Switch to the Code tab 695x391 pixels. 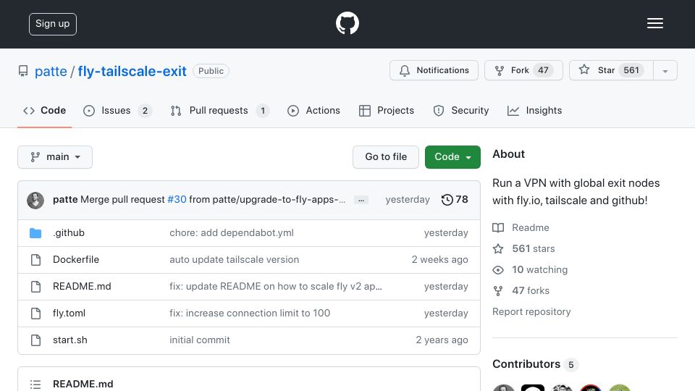coord(44,110)
